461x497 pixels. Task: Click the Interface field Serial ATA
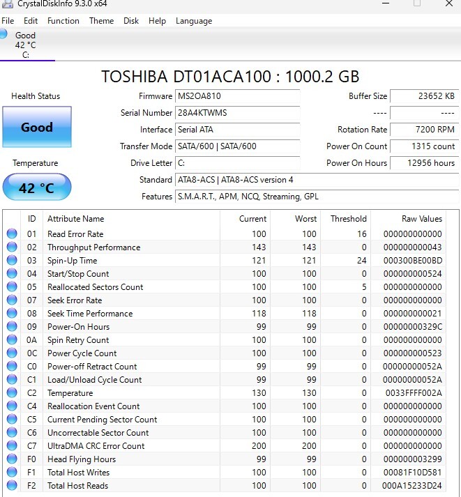(237, 130)
